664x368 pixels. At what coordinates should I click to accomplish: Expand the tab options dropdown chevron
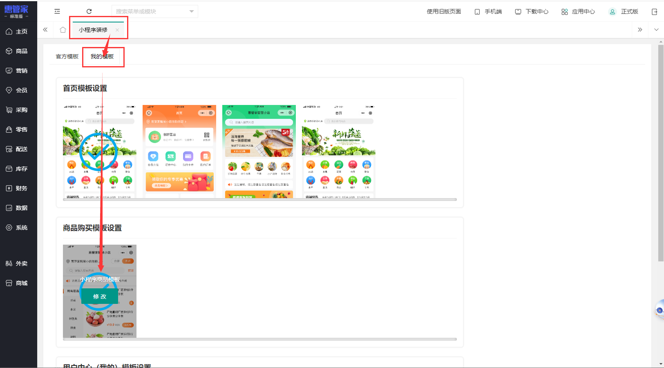click(656, 30)
